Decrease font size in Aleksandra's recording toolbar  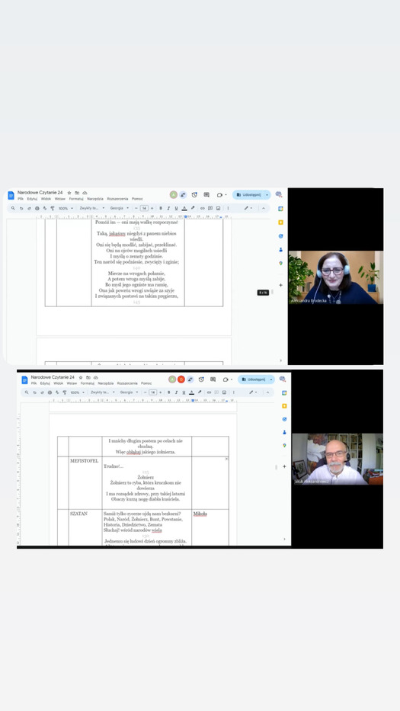[136, 208]
